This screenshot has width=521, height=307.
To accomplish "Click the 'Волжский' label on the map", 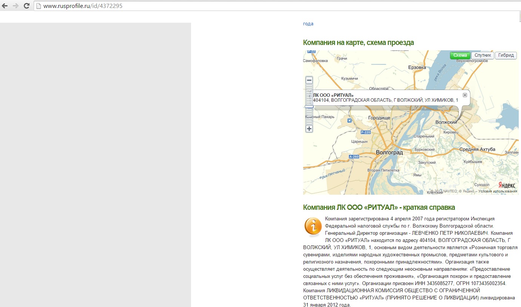I will [447, 122].
